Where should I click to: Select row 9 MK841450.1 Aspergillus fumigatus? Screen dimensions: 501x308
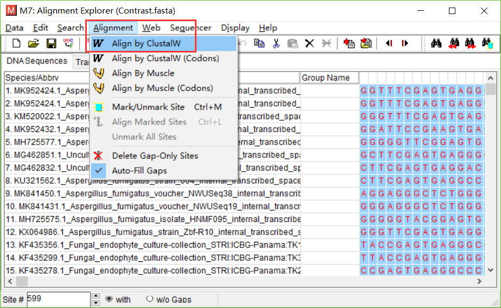(153, 194)
